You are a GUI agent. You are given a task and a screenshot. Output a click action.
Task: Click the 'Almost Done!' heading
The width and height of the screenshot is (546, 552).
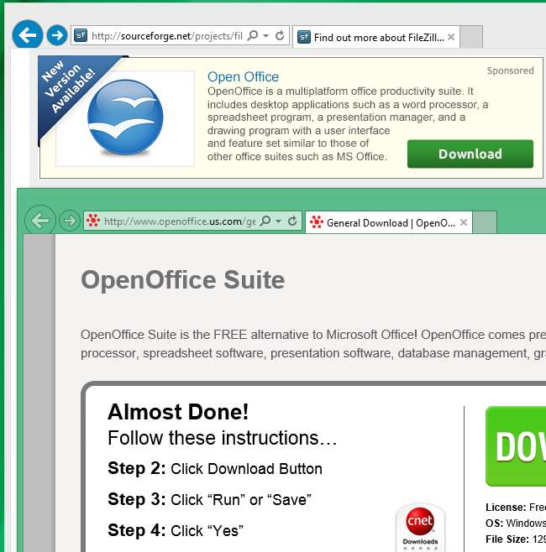coord(178,412)
